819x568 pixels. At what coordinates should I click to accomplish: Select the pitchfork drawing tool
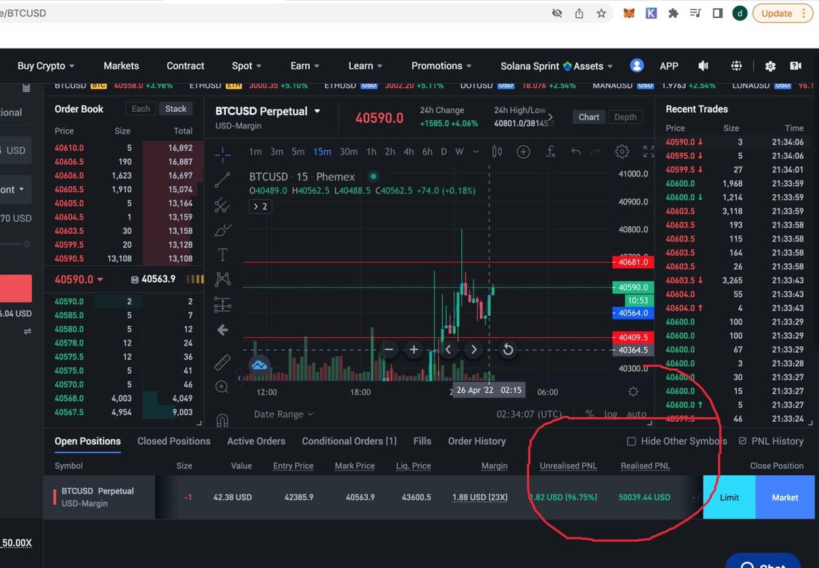[x=222, y=205]
